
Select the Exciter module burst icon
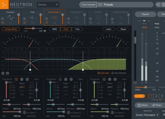click(x=98, y=18)
